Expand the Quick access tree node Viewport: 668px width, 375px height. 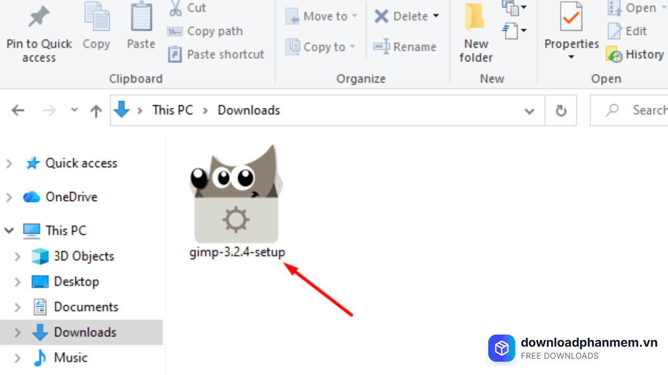pos(9,164)
